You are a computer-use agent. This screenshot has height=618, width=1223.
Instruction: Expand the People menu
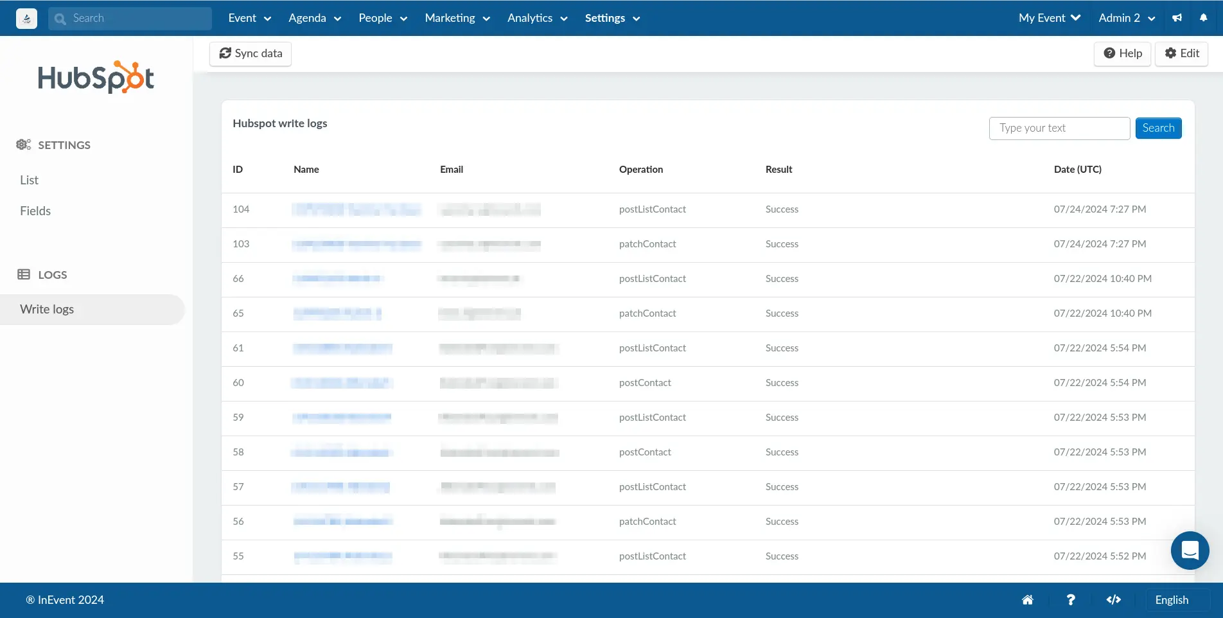383,18
